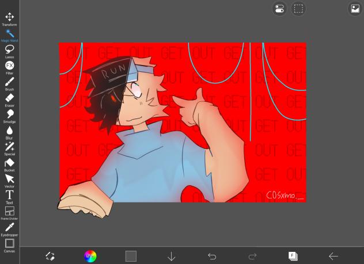
Task: Pick the Eyedropper tool
Action: [10, 229]
